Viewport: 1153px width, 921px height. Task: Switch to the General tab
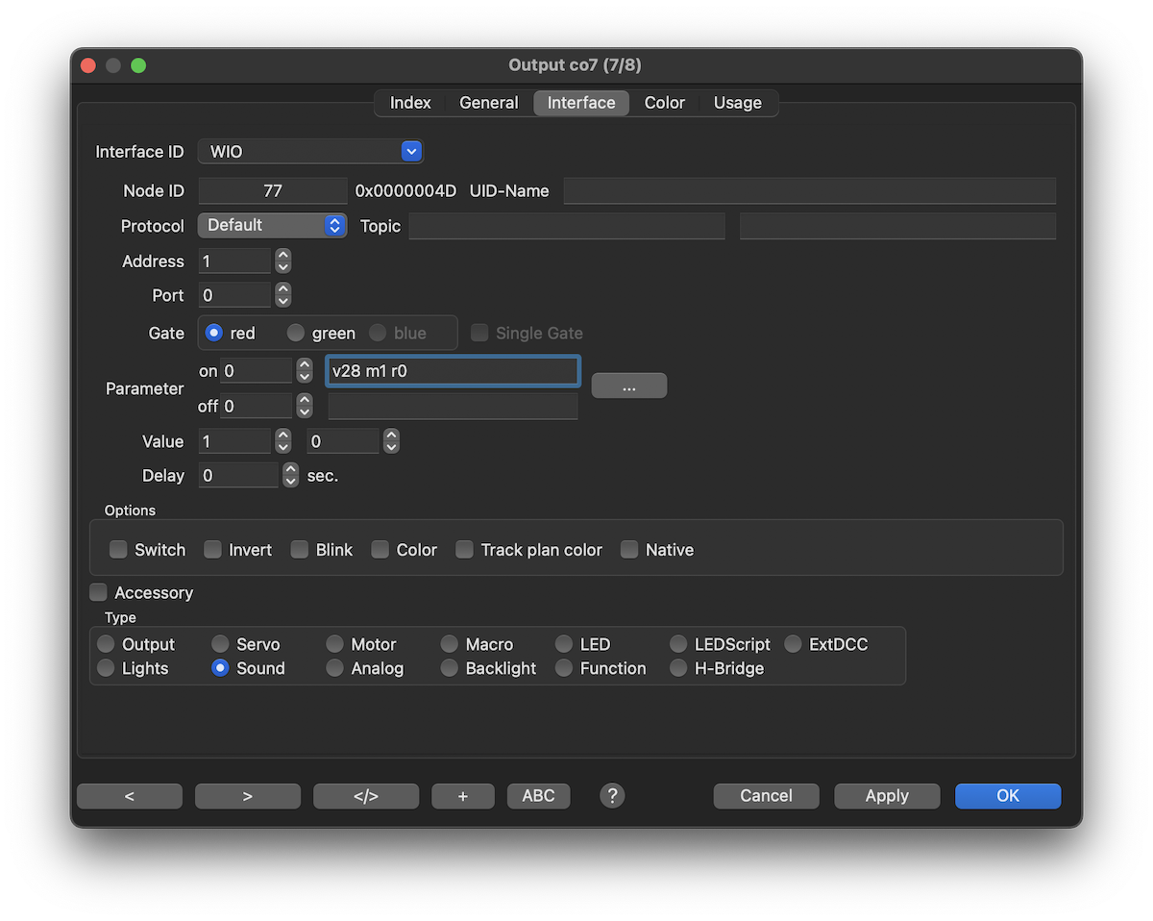(x=488, y=103)
